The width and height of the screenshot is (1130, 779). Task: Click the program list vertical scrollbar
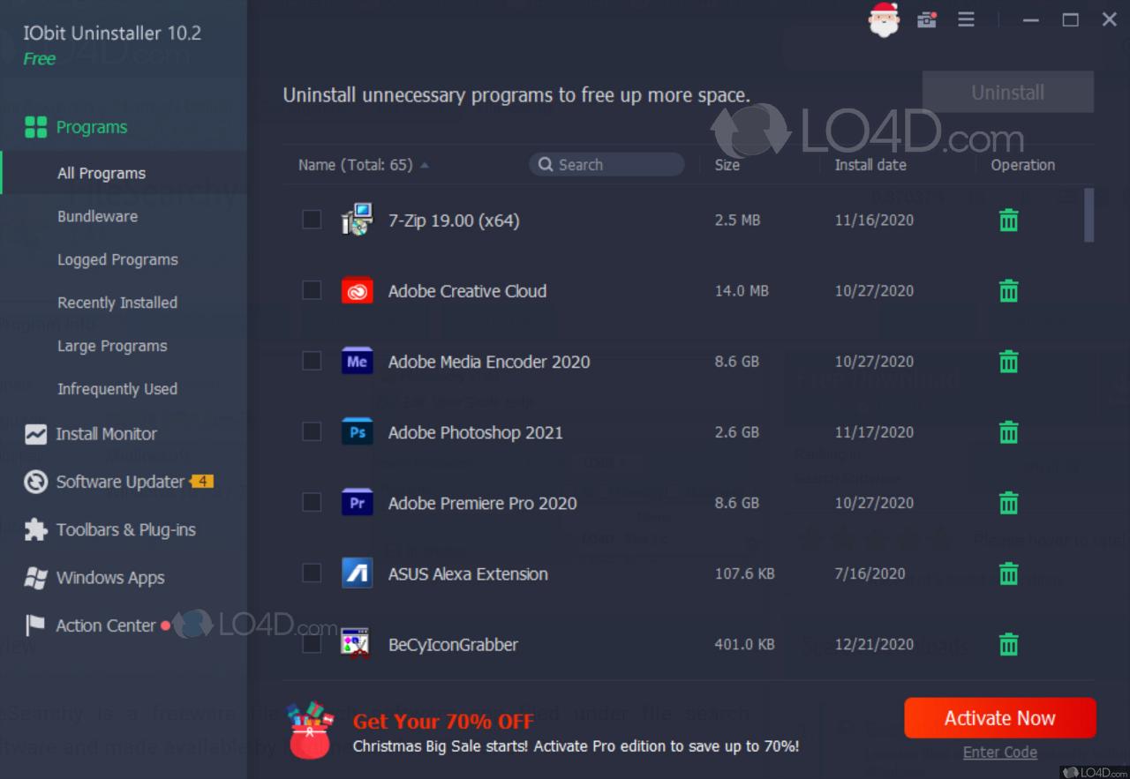pyautogui.click(x=1089, y=214)
